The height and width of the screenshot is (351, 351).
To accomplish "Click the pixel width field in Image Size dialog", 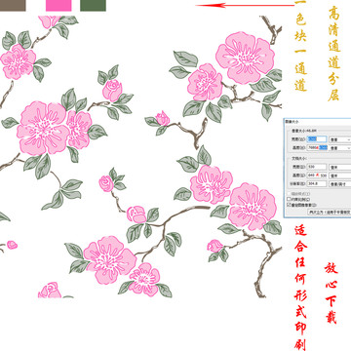I will click(x=317, y=139).
